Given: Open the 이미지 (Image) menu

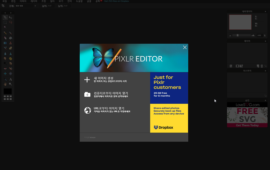Looking at the screenshot, I should pyautogui.click(x=23, y=1).
